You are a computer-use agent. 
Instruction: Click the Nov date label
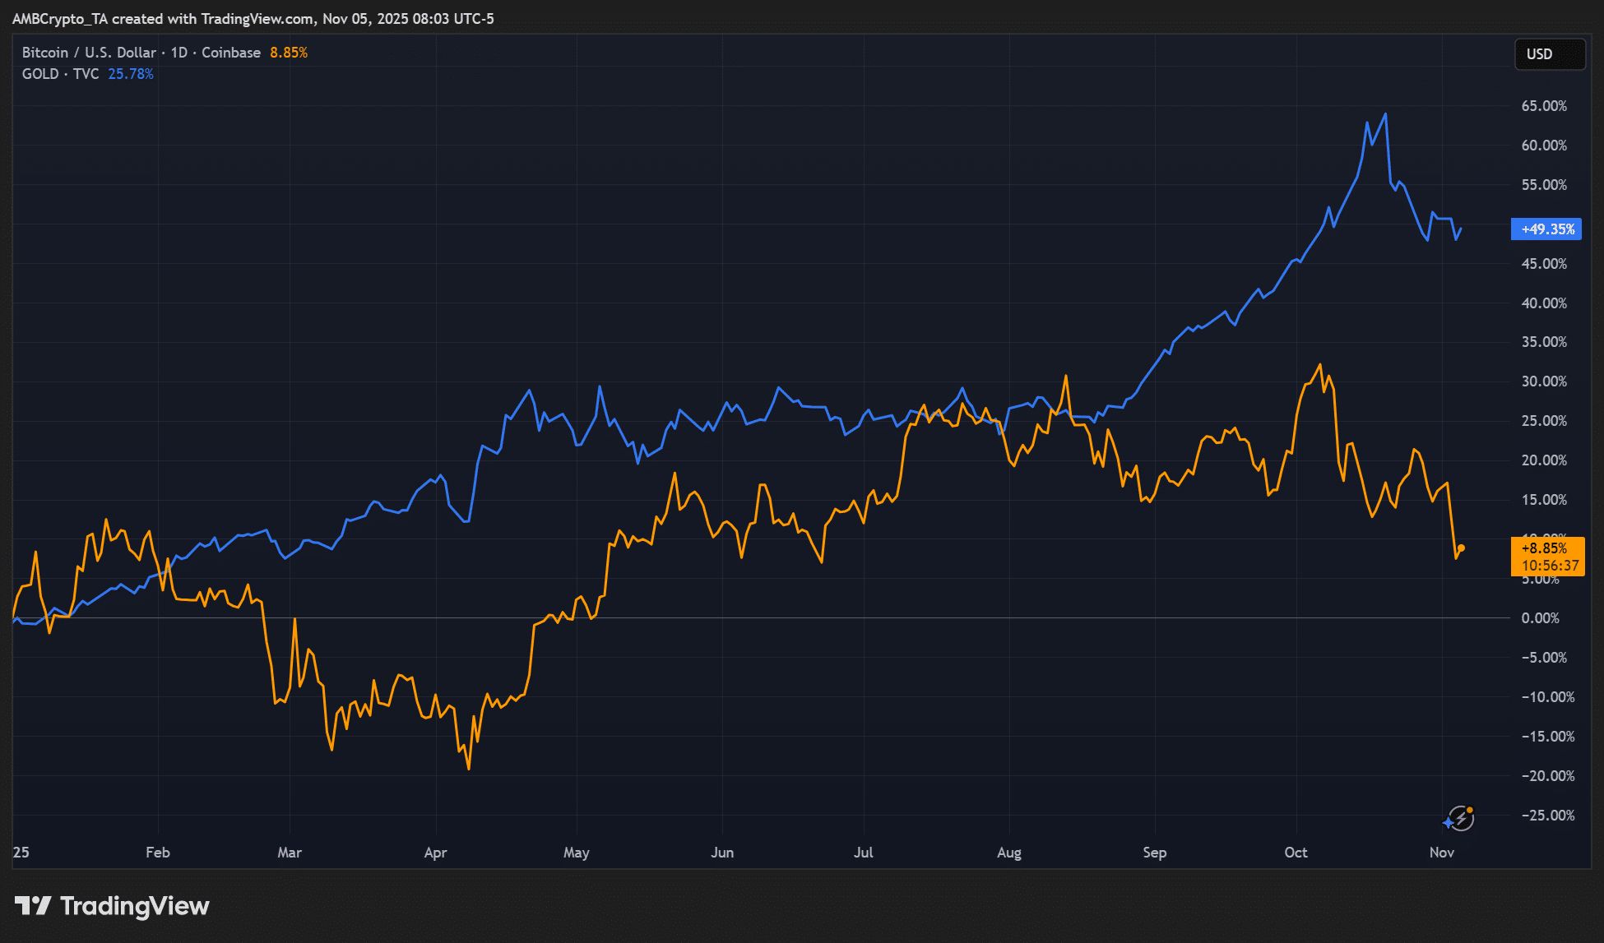[1442, 853]
